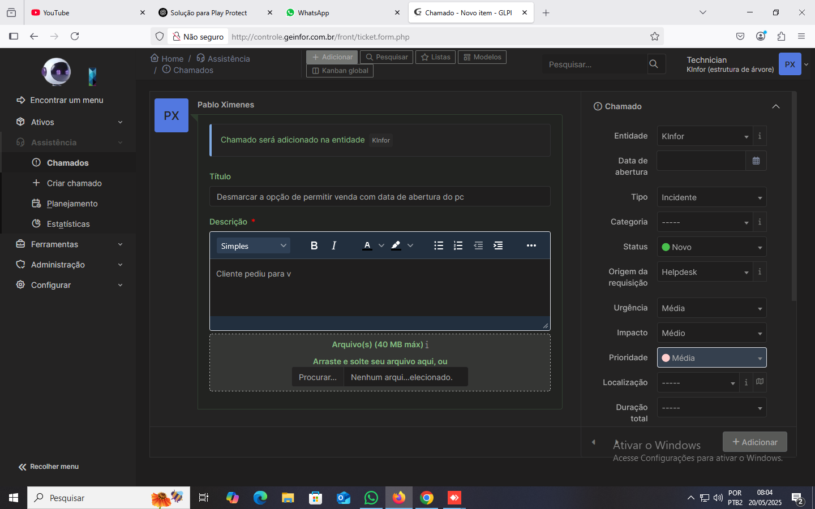The width and height of the screenshot is (815, 509).
Task: Go to Assistência breadcrumb
Action: (x=223, y=58)
